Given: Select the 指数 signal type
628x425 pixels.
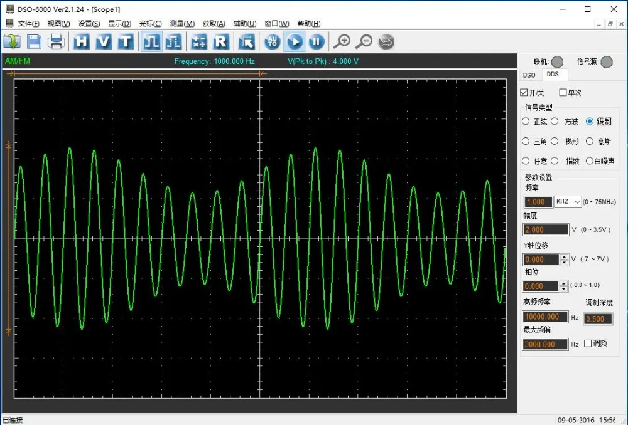Looking at the screenshot, I should tap(555, 160).
